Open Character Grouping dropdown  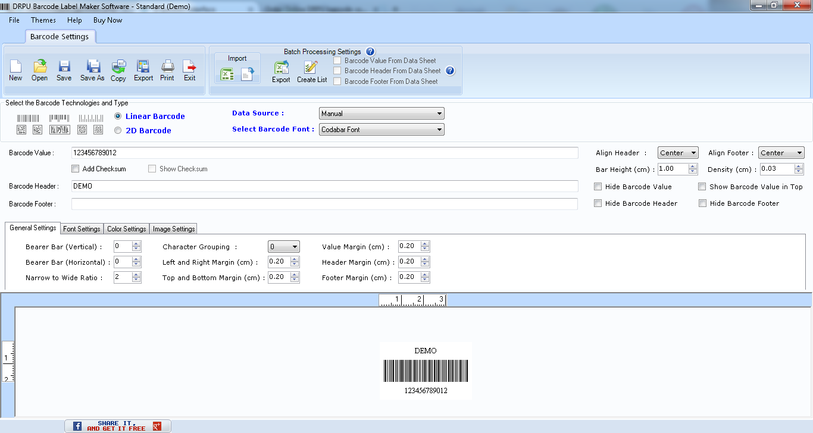pos(283,247)
